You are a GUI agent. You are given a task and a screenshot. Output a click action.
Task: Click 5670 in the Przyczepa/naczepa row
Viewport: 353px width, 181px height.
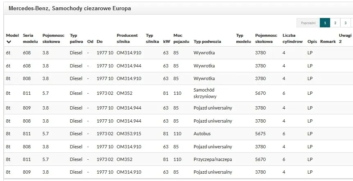coord(260,159)
